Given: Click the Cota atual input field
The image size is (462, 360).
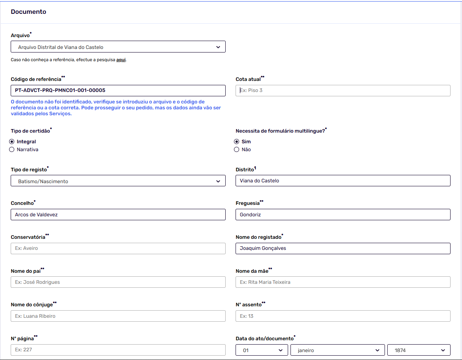Looking at the screenshot, I should click(343, 90).
